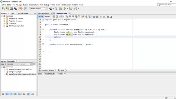Viewport: 176px width, 99px height.
Task: Open the Archivo menu
Action: (3, 5)
